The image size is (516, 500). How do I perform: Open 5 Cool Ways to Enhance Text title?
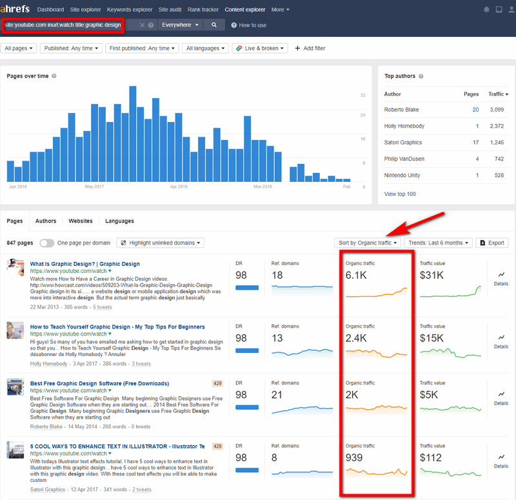[x=117, y=446]
